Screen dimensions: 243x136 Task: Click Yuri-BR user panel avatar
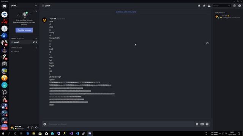point(12,128)
